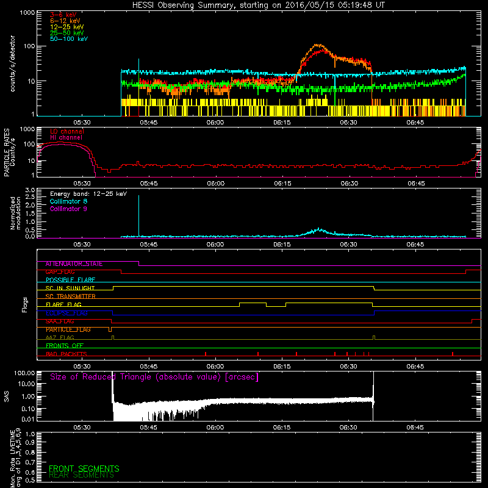Click 'Size of Reduced Triangle (absolute value) [arcsec]' text
This screenshot has height=488, width=488.
(154, 377)
